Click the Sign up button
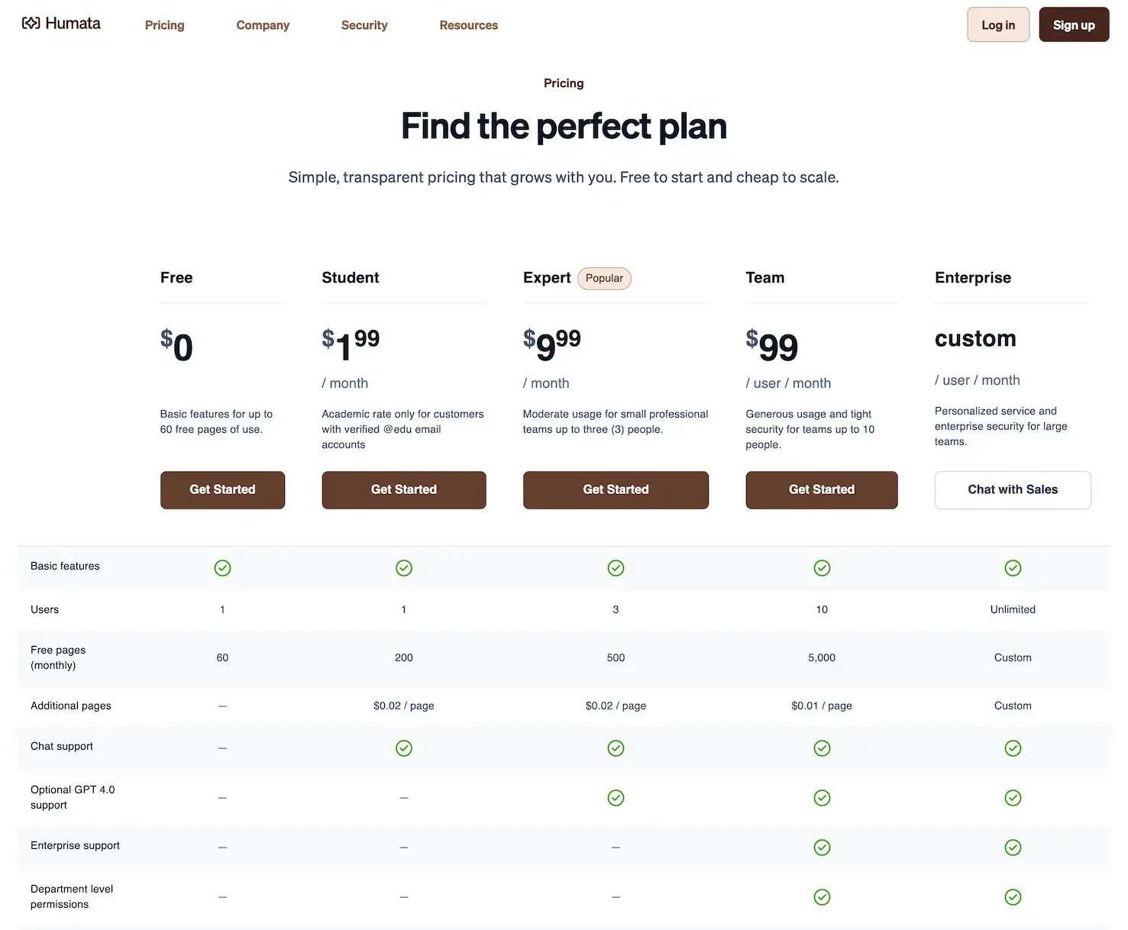The height and width of the screenshot is (930, 1128). [x=1074, y=24]
